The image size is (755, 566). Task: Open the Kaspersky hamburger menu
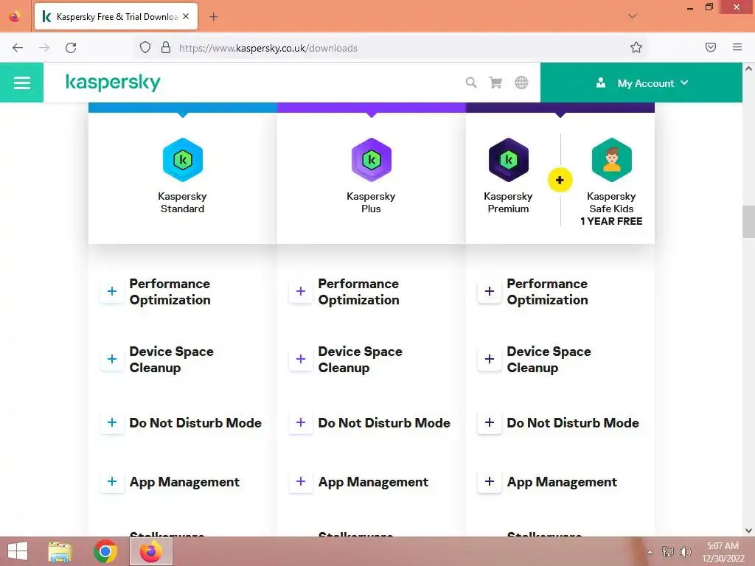click(x=21, y=83)
